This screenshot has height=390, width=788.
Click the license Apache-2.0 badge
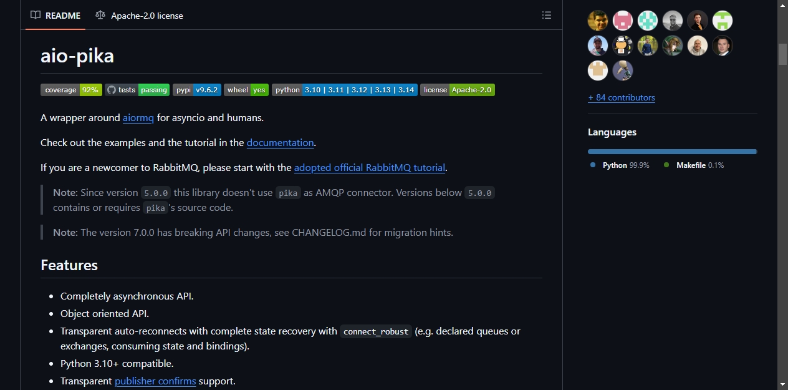point(458,90)
